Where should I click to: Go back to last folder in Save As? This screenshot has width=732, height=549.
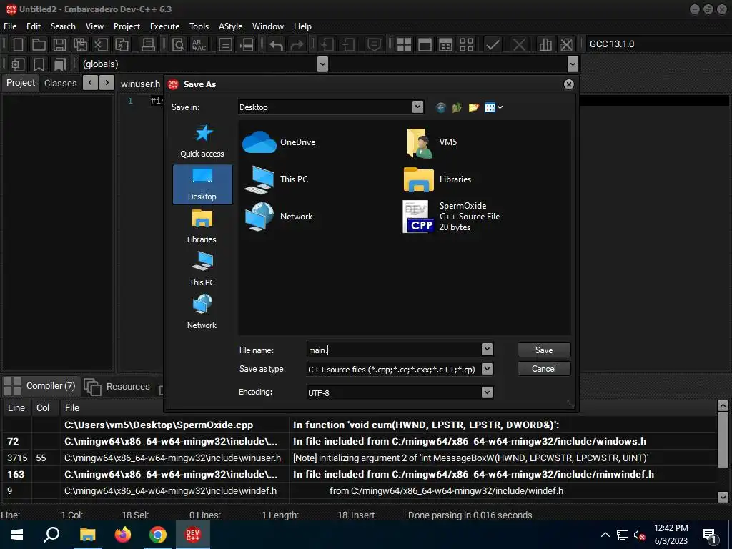click(440, 107)
